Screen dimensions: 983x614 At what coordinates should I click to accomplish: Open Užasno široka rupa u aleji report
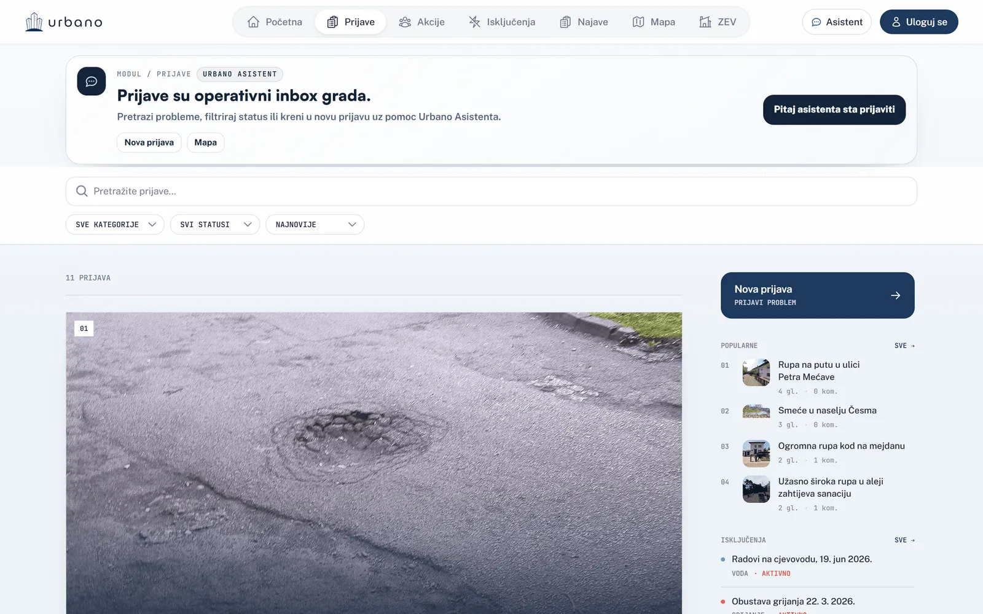point(831,488)
